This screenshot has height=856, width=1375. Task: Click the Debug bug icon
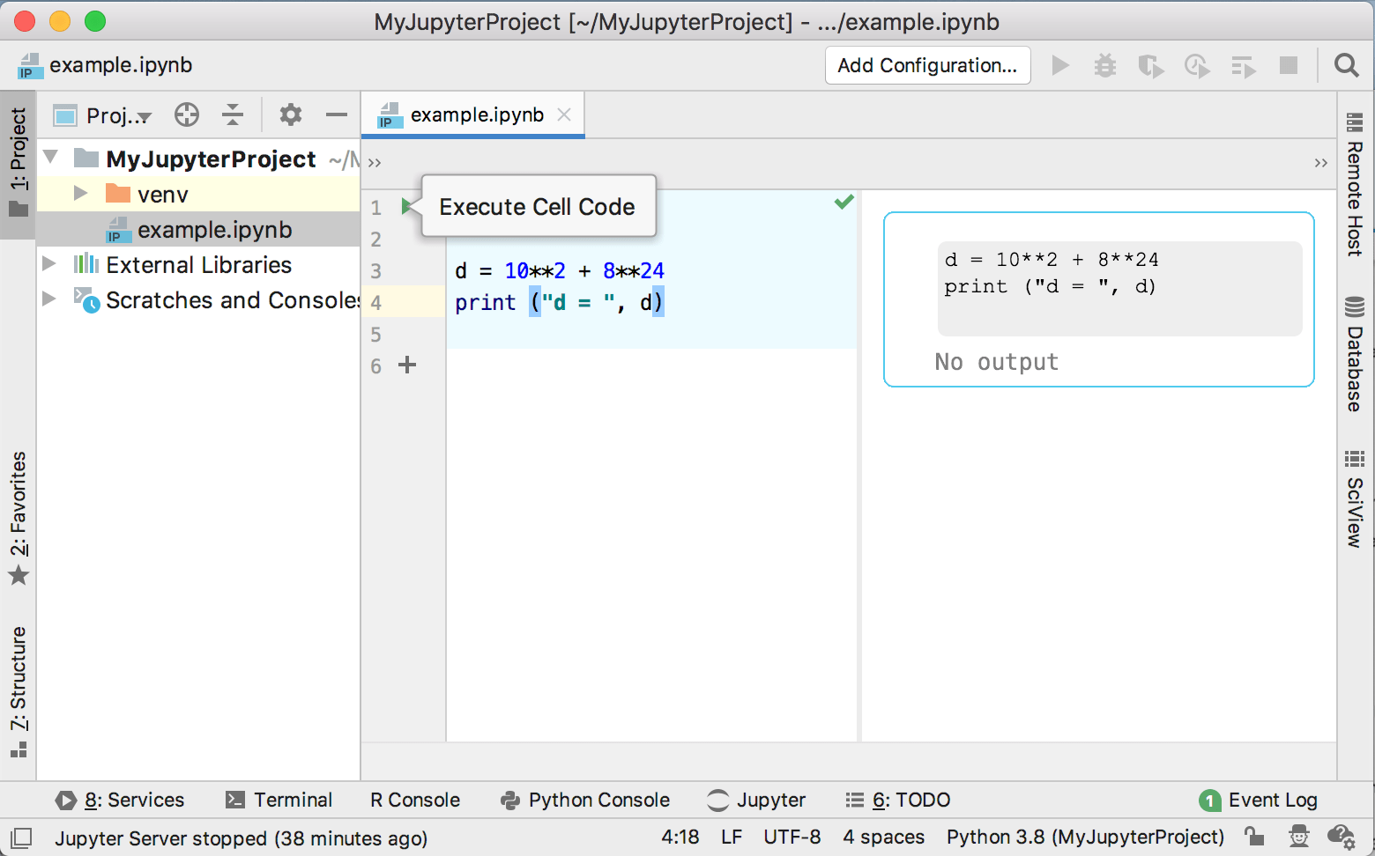pos(1105,65)
